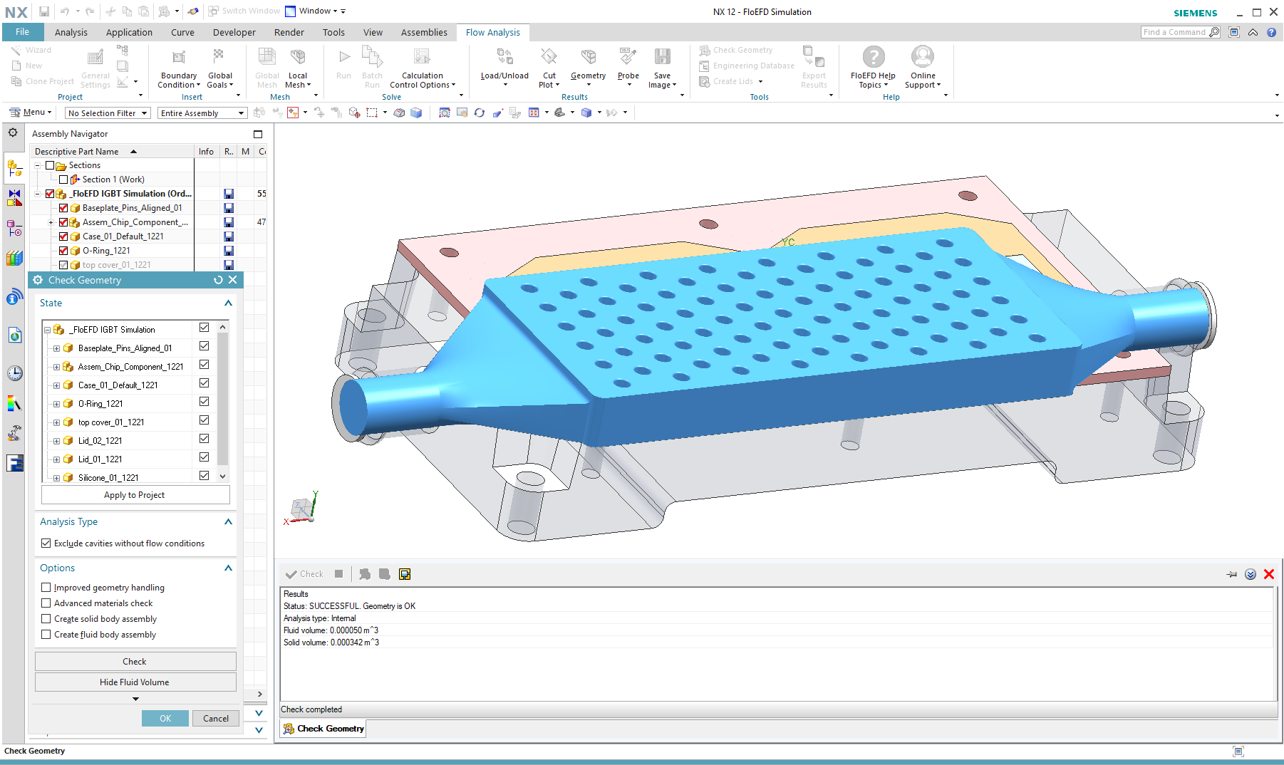Toggle O-Ring_1221 state checkbox in dialog

tap(204, 402)
